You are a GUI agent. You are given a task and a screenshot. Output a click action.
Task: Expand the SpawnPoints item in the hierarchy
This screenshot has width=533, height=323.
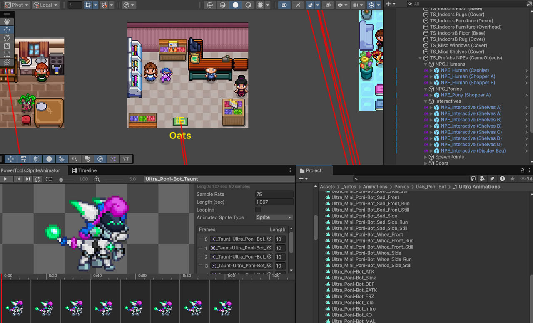425,157
